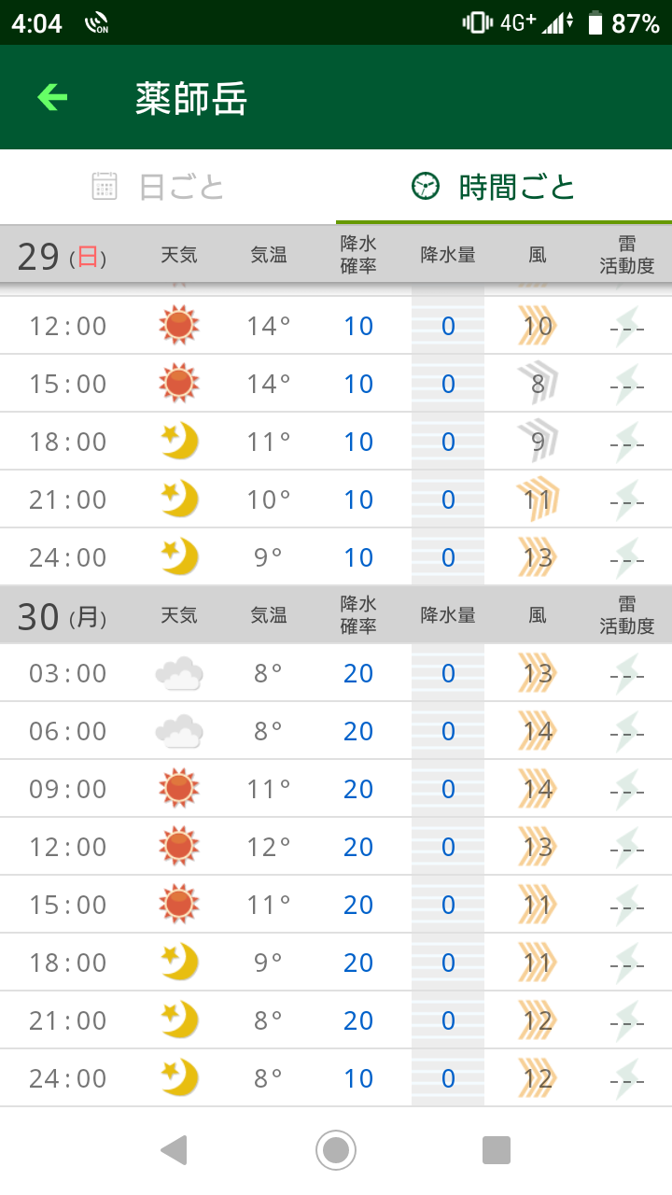Tap the 29 (日) date header
The height and width of the screenshot is (1195, 672).
click(x=62, y=255)
